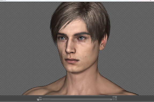Click the brown hair fringe in the render
This screenshot has width=154, height=102.
click(75, 19)
